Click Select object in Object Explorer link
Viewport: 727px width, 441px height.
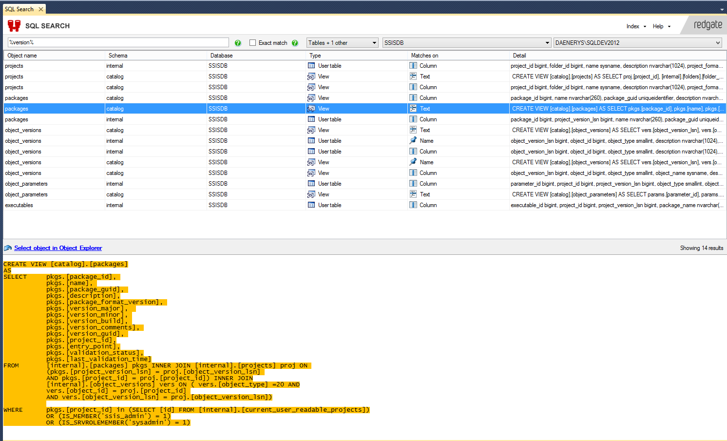[58, 248]
